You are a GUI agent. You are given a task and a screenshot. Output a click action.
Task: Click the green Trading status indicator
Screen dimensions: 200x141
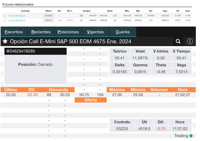point(191,136)
